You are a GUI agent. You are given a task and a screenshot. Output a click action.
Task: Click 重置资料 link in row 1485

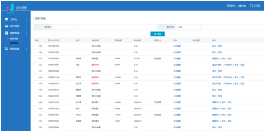(x=216, y=109)
